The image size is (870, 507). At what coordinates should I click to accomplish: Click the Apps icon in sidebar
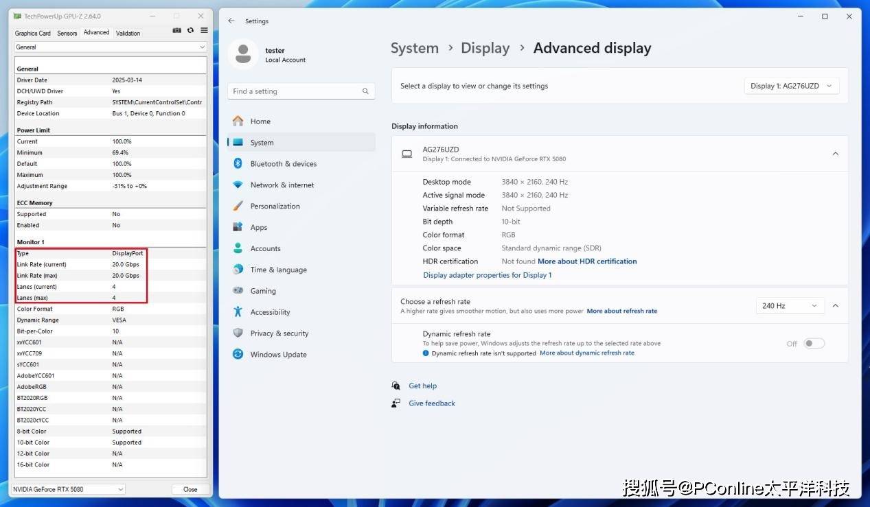coord(238,227)
